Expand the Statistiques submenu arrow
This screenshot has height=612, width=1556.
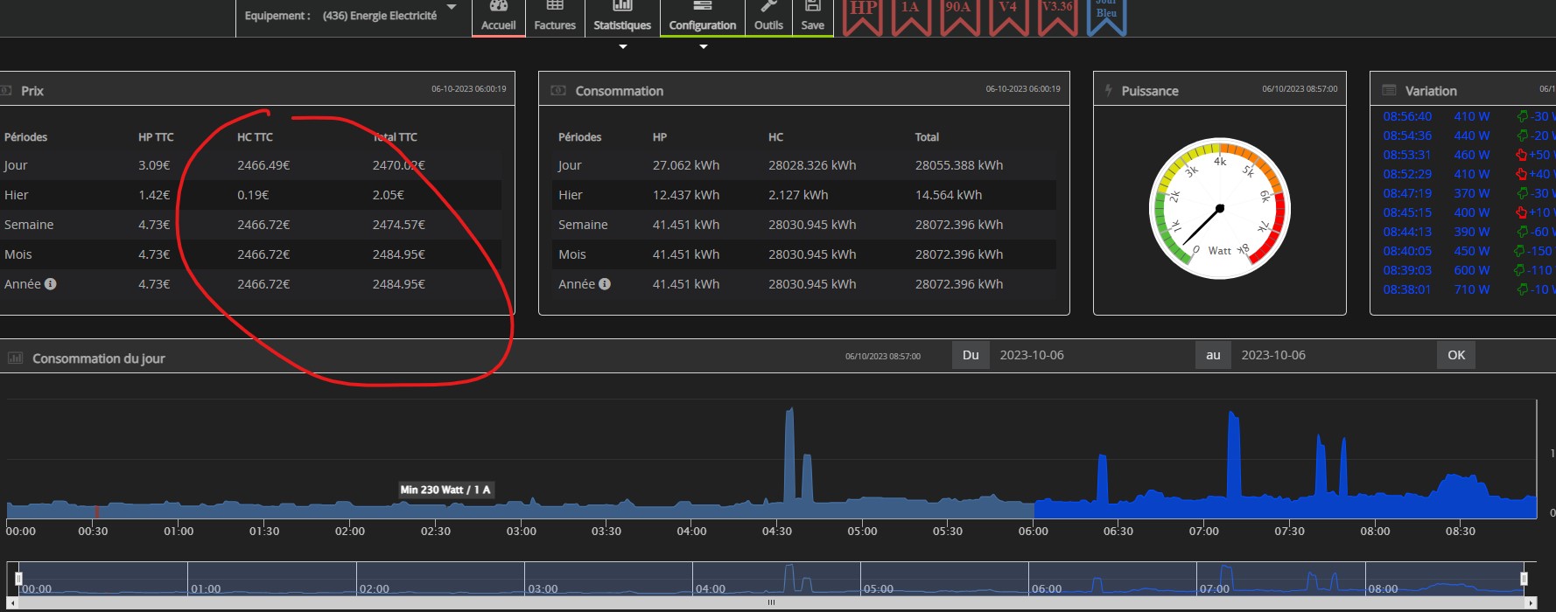(623, 47)
